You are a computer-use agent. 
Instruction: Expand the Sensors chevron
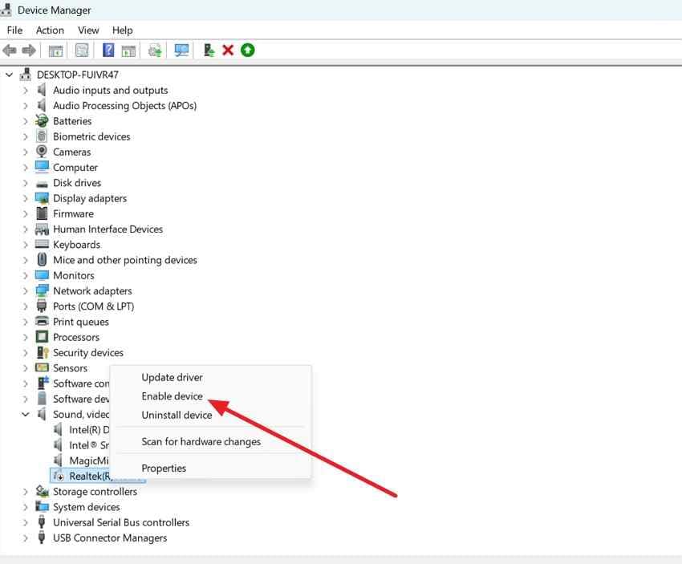[25, 368]
